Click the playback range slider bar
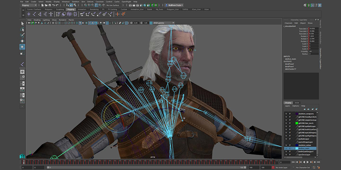This screenshot has width=341, height=170. [x=147, y=167]
